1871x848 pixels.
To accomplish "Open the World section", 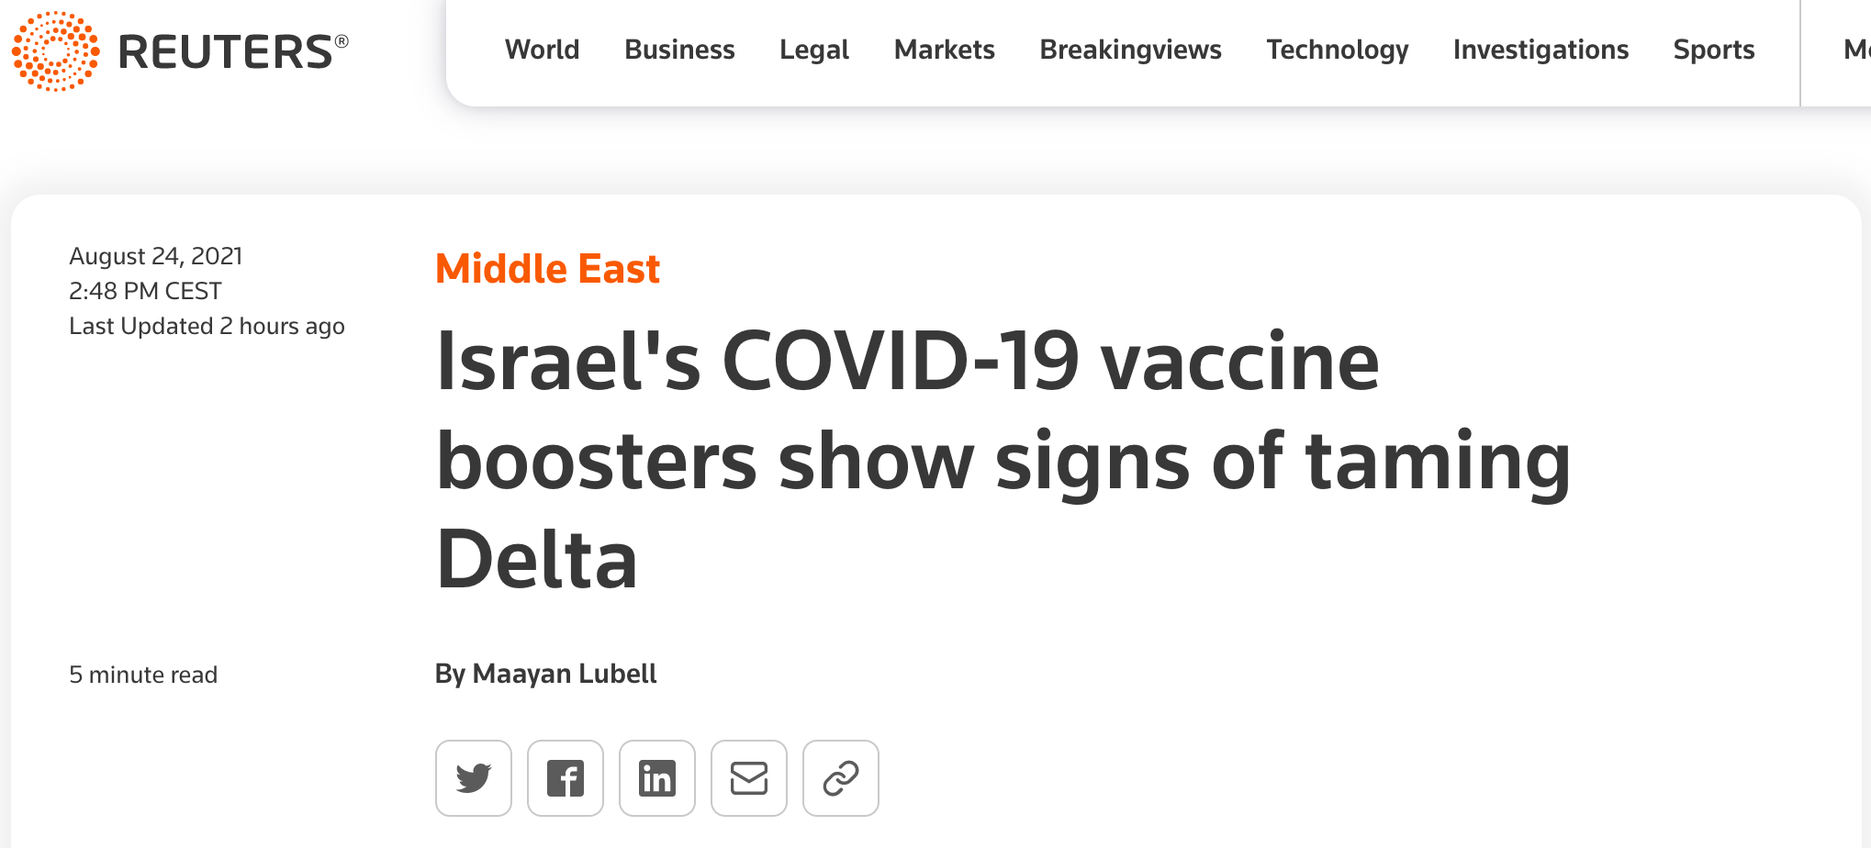I will click(542, 50).
